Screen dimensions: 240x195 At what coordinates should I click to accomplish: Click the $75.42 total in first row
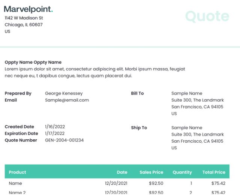coord(219,183)
